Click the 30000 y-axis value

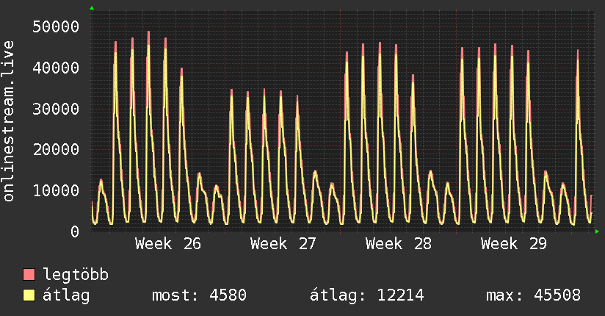click(x=56, y=109)
